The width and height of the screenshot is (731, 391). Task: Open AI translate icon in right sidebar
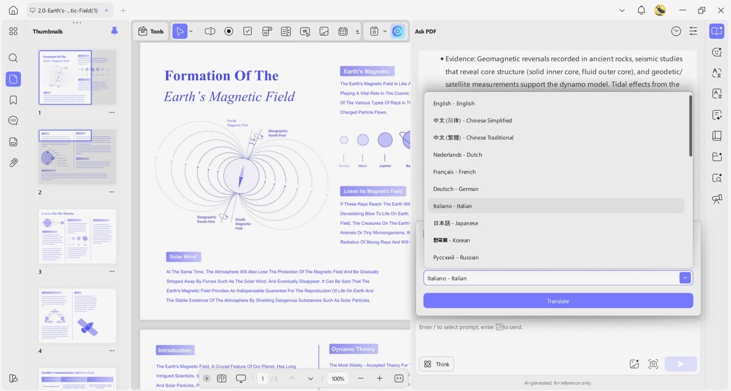(717, 73)
